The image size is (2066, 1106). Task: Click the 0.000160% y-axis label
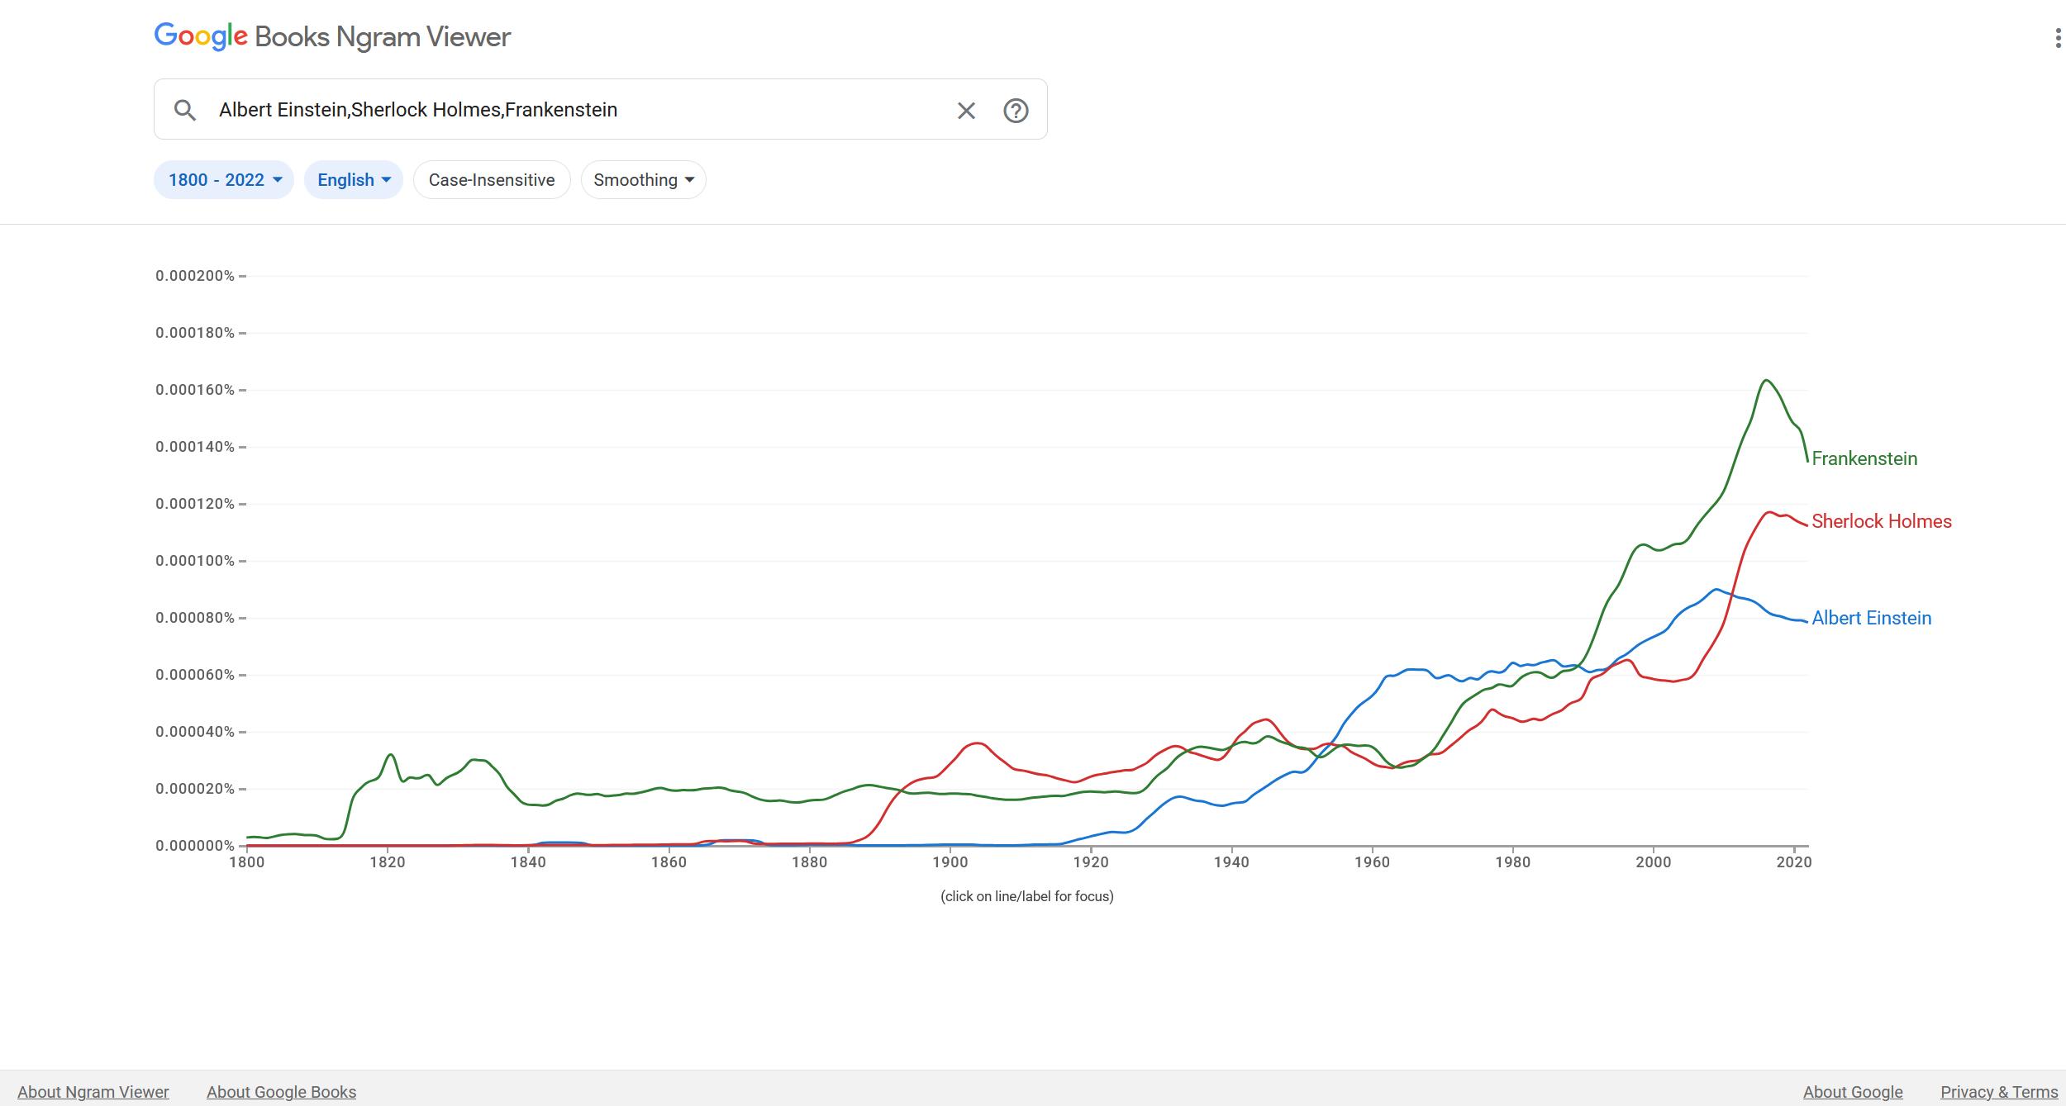(x=195, y=390)
